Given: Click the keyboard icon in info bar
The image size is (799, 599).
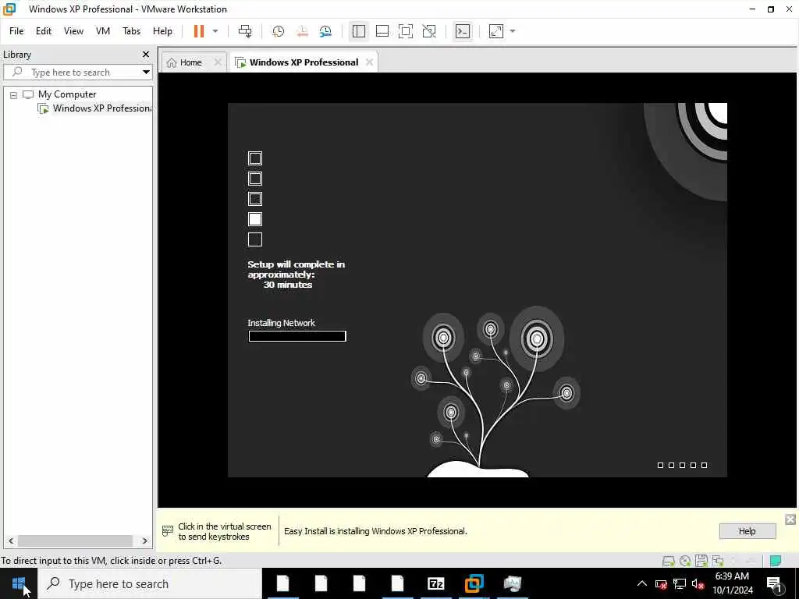Looking at the screenshot, I should (x=167, y=530).
